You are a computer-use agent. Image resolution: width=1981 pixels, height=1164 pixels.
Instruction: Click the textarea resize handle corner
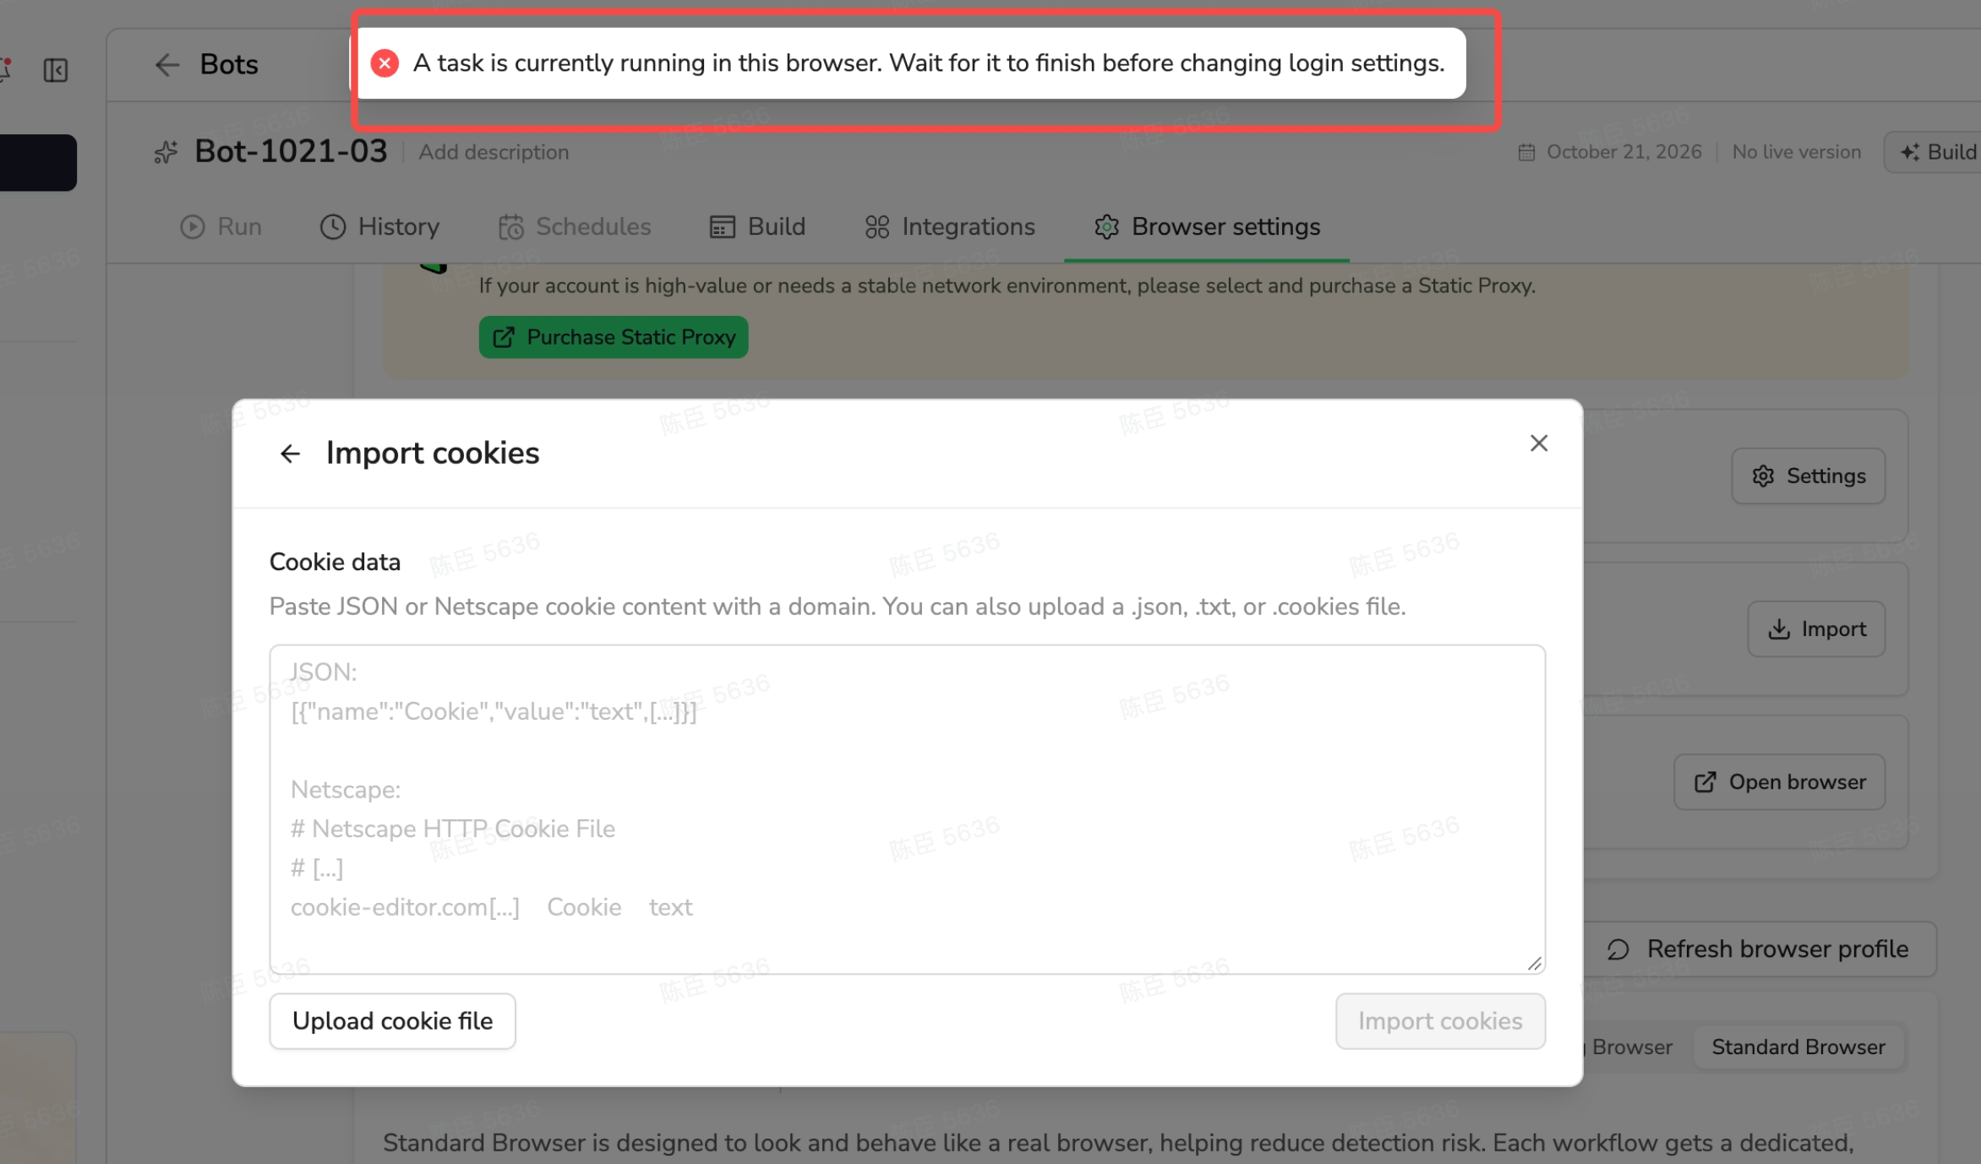1535,963
